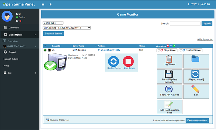This screenshot has height=130, width=216.
Task: Click blue restart icon in Operations header
Action: 171,46
